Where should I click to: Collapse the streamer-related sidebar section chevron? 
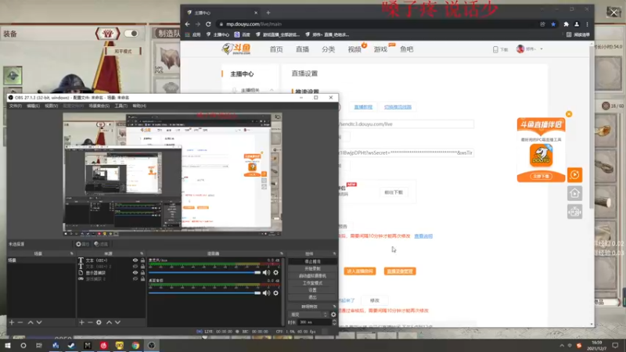coord(272,90)
